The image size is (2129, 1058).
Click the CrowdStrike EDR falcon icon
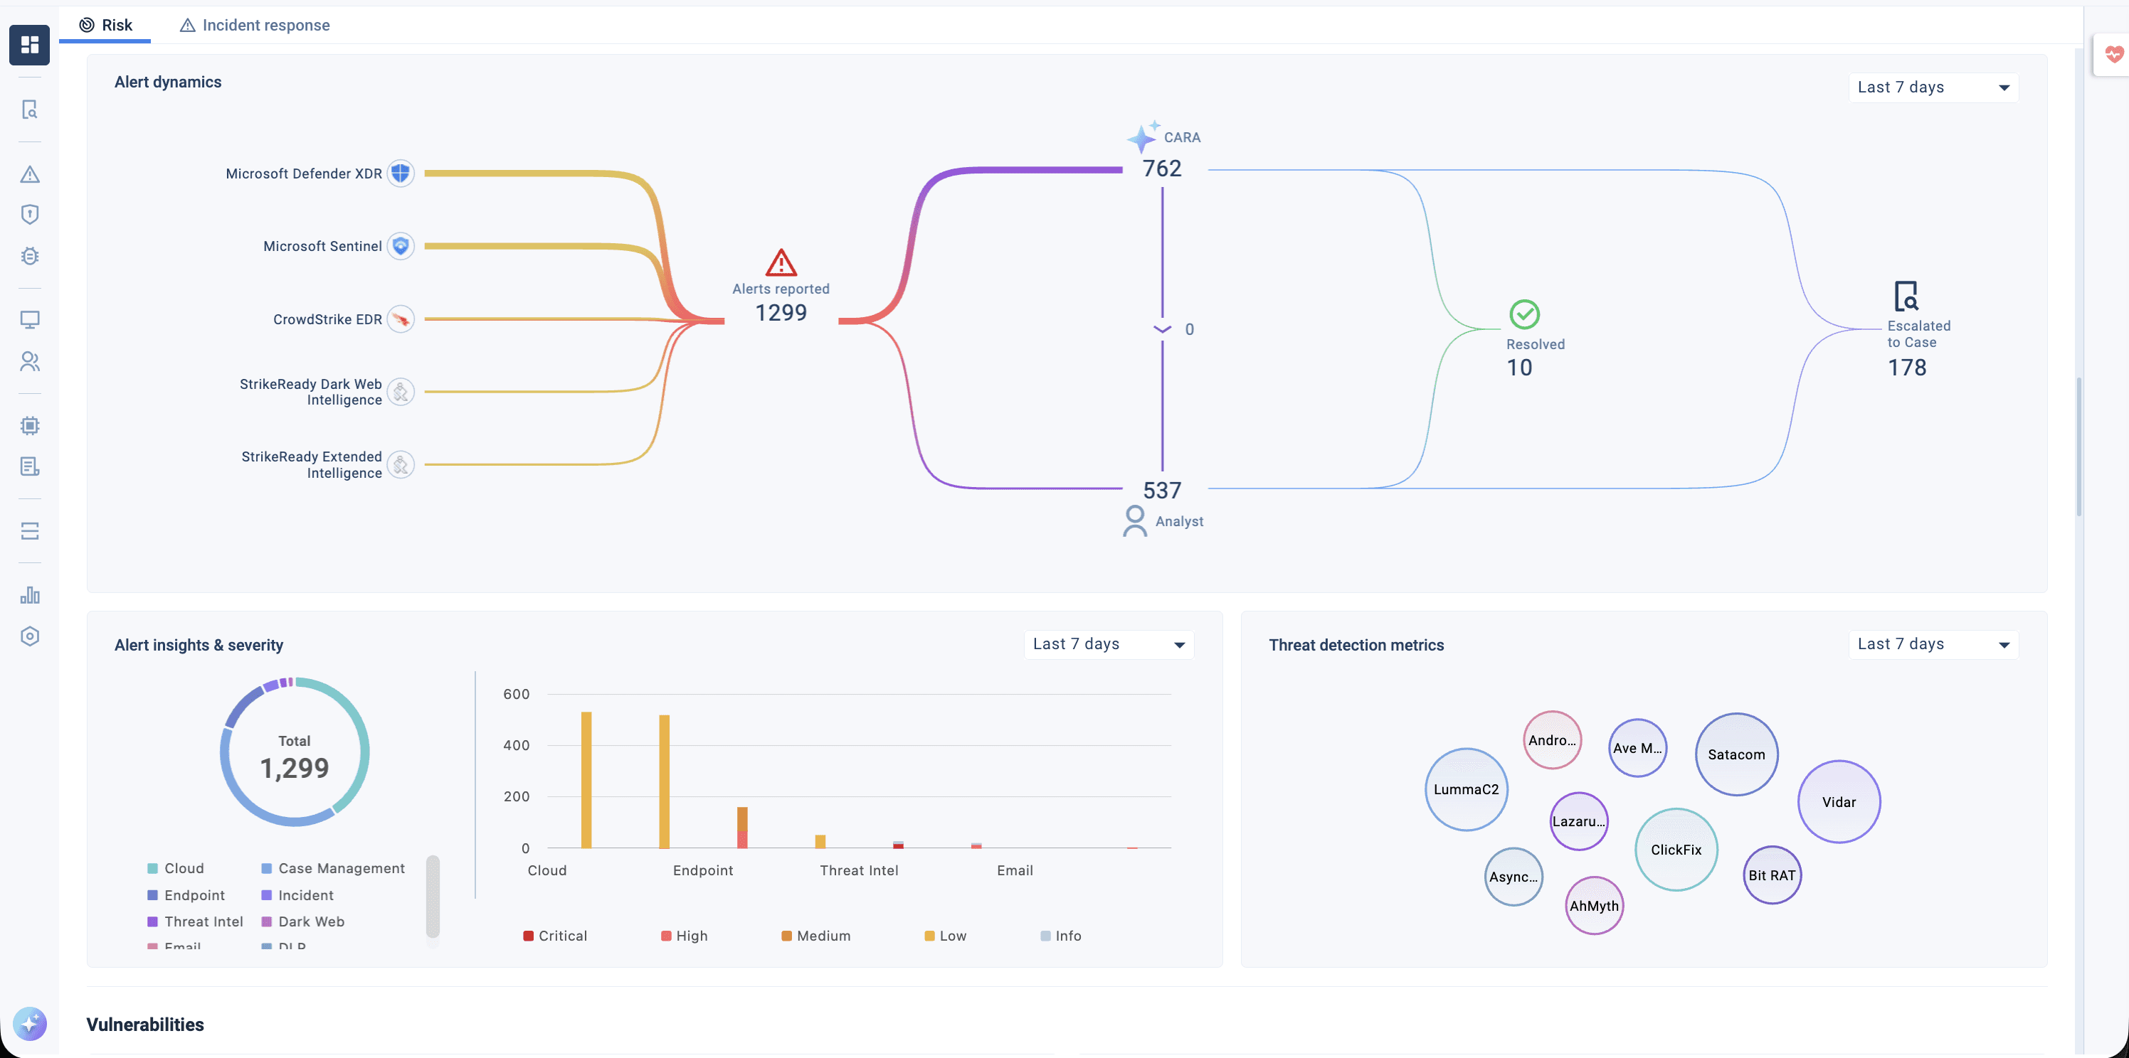coord(401,319)
